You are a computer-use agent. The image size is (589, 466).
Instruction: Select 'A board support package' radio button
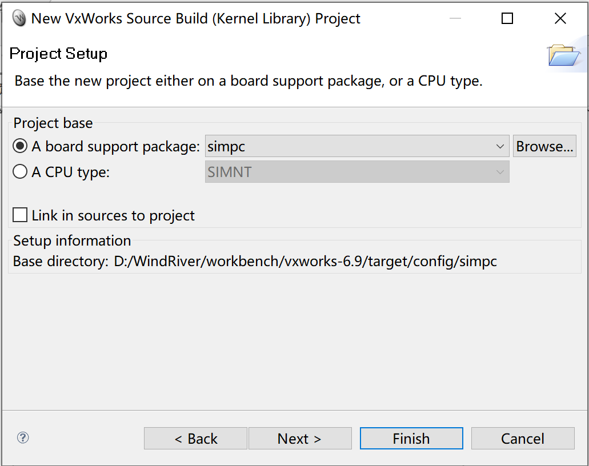tap(19, 146)
